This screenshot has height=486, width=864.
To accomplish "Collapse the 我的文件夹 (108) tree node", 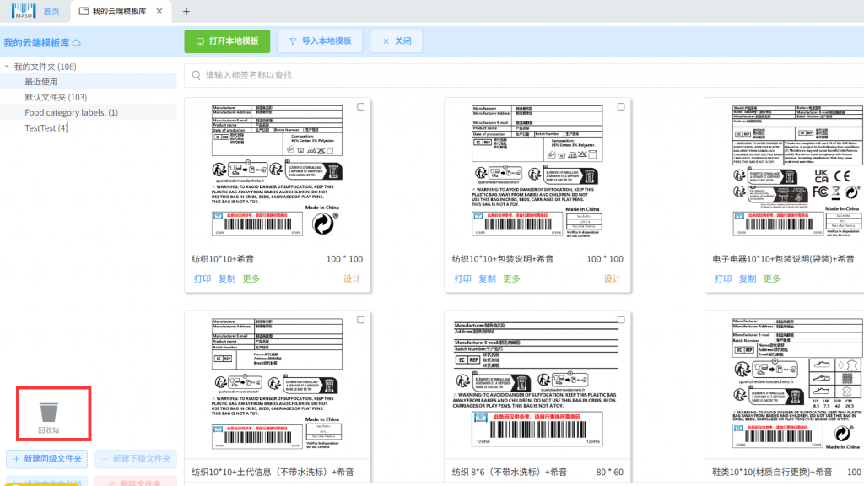I will [7, 67].
